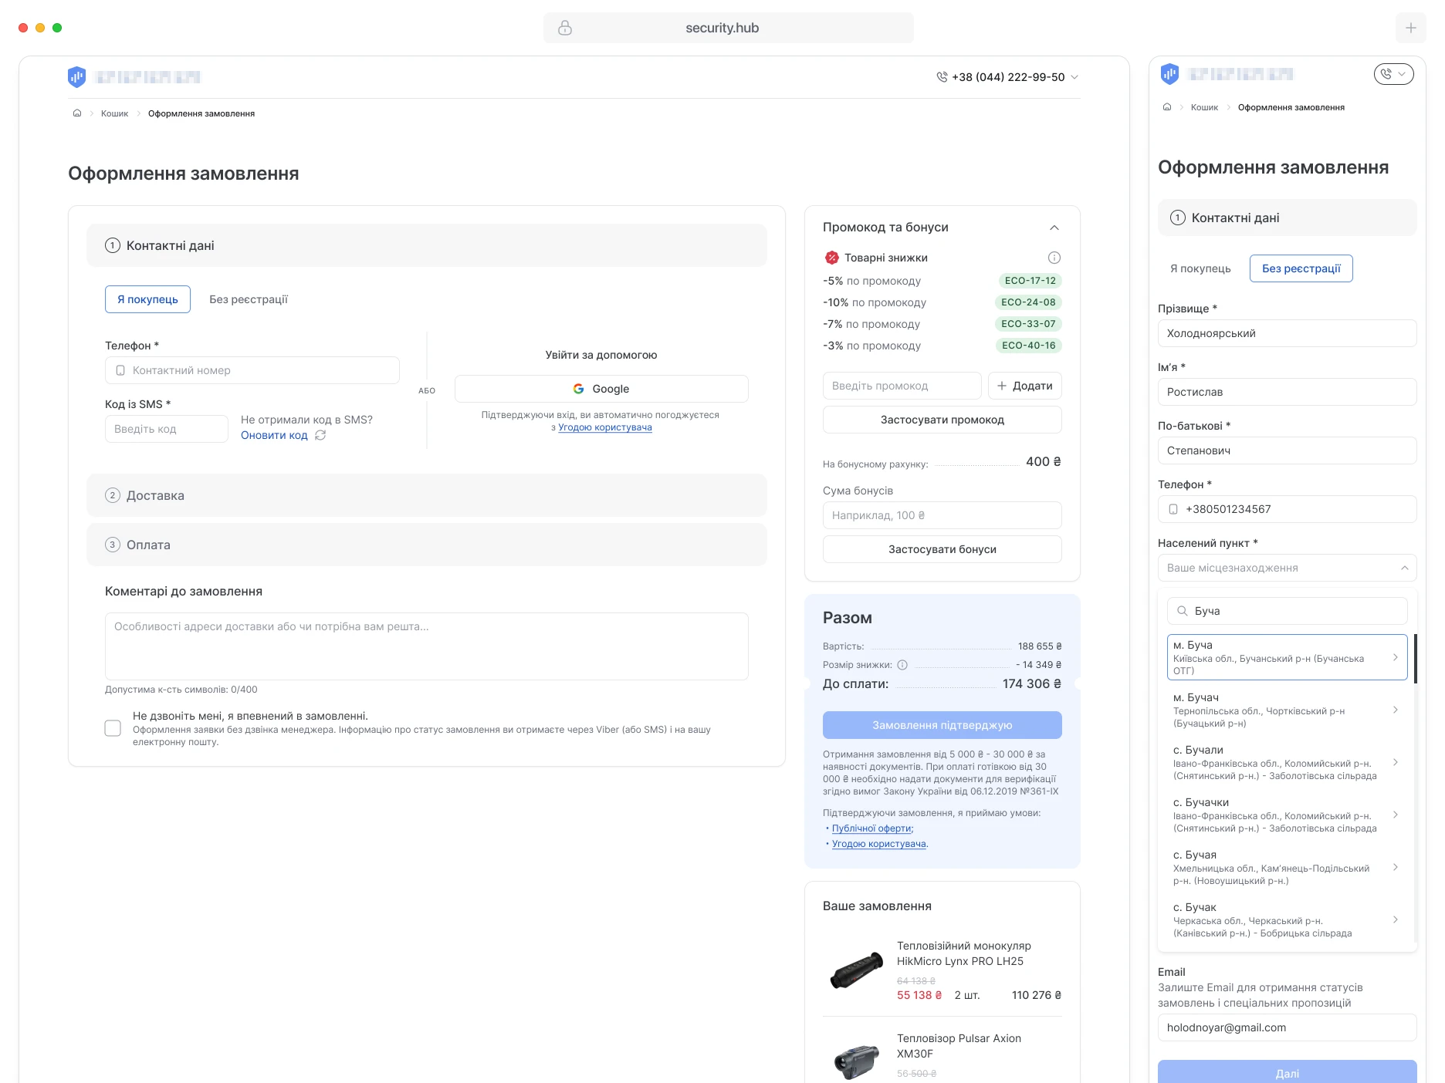The height and width of the screenshot is (1083, 1445).
Task: Click Google logo icon in sign-in button
Action: pyautogui.click(x=578, y=389)
